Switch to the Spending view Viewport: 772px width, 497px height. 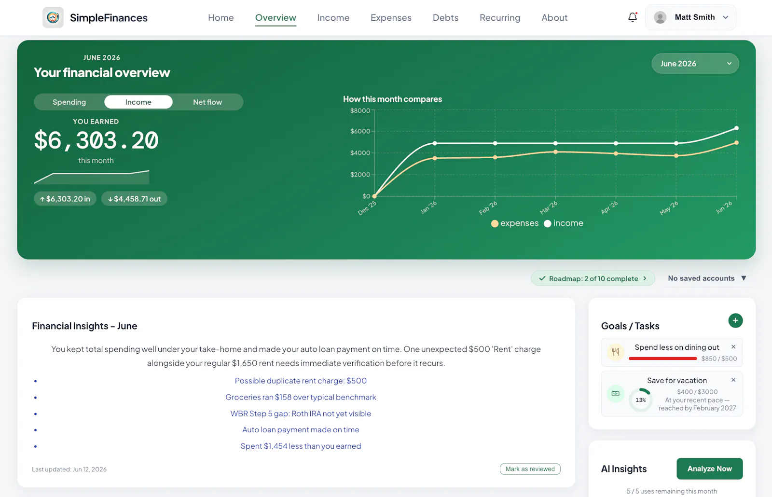[69, 102]
